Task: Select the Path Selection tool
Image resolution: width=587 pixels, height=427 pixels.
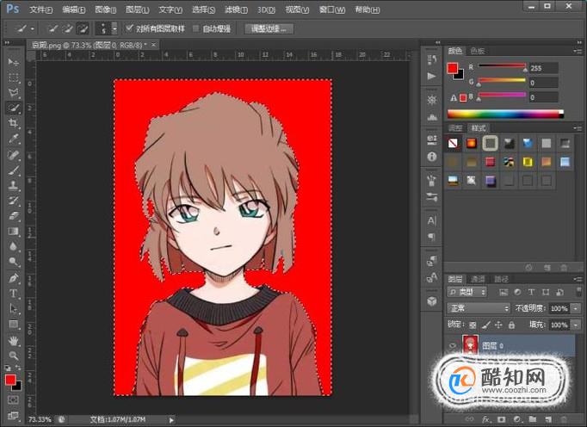Action: coord(14,309)
